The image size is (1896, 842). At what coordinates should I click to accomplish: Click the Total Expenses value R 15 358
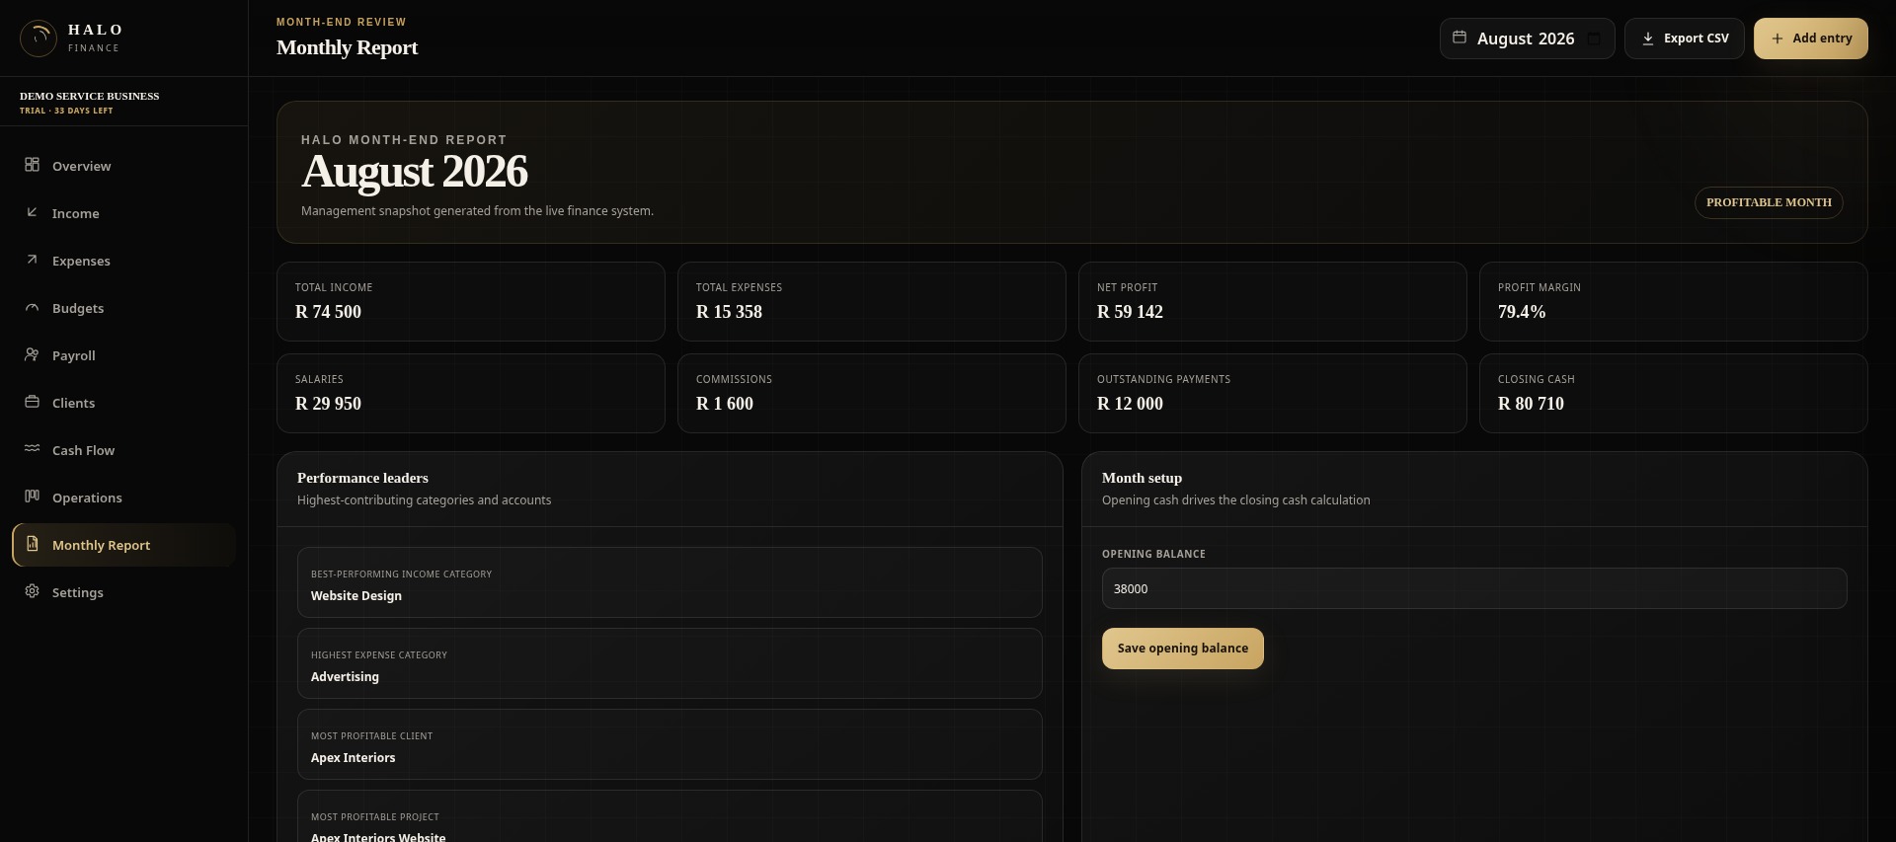coord(729,312)
